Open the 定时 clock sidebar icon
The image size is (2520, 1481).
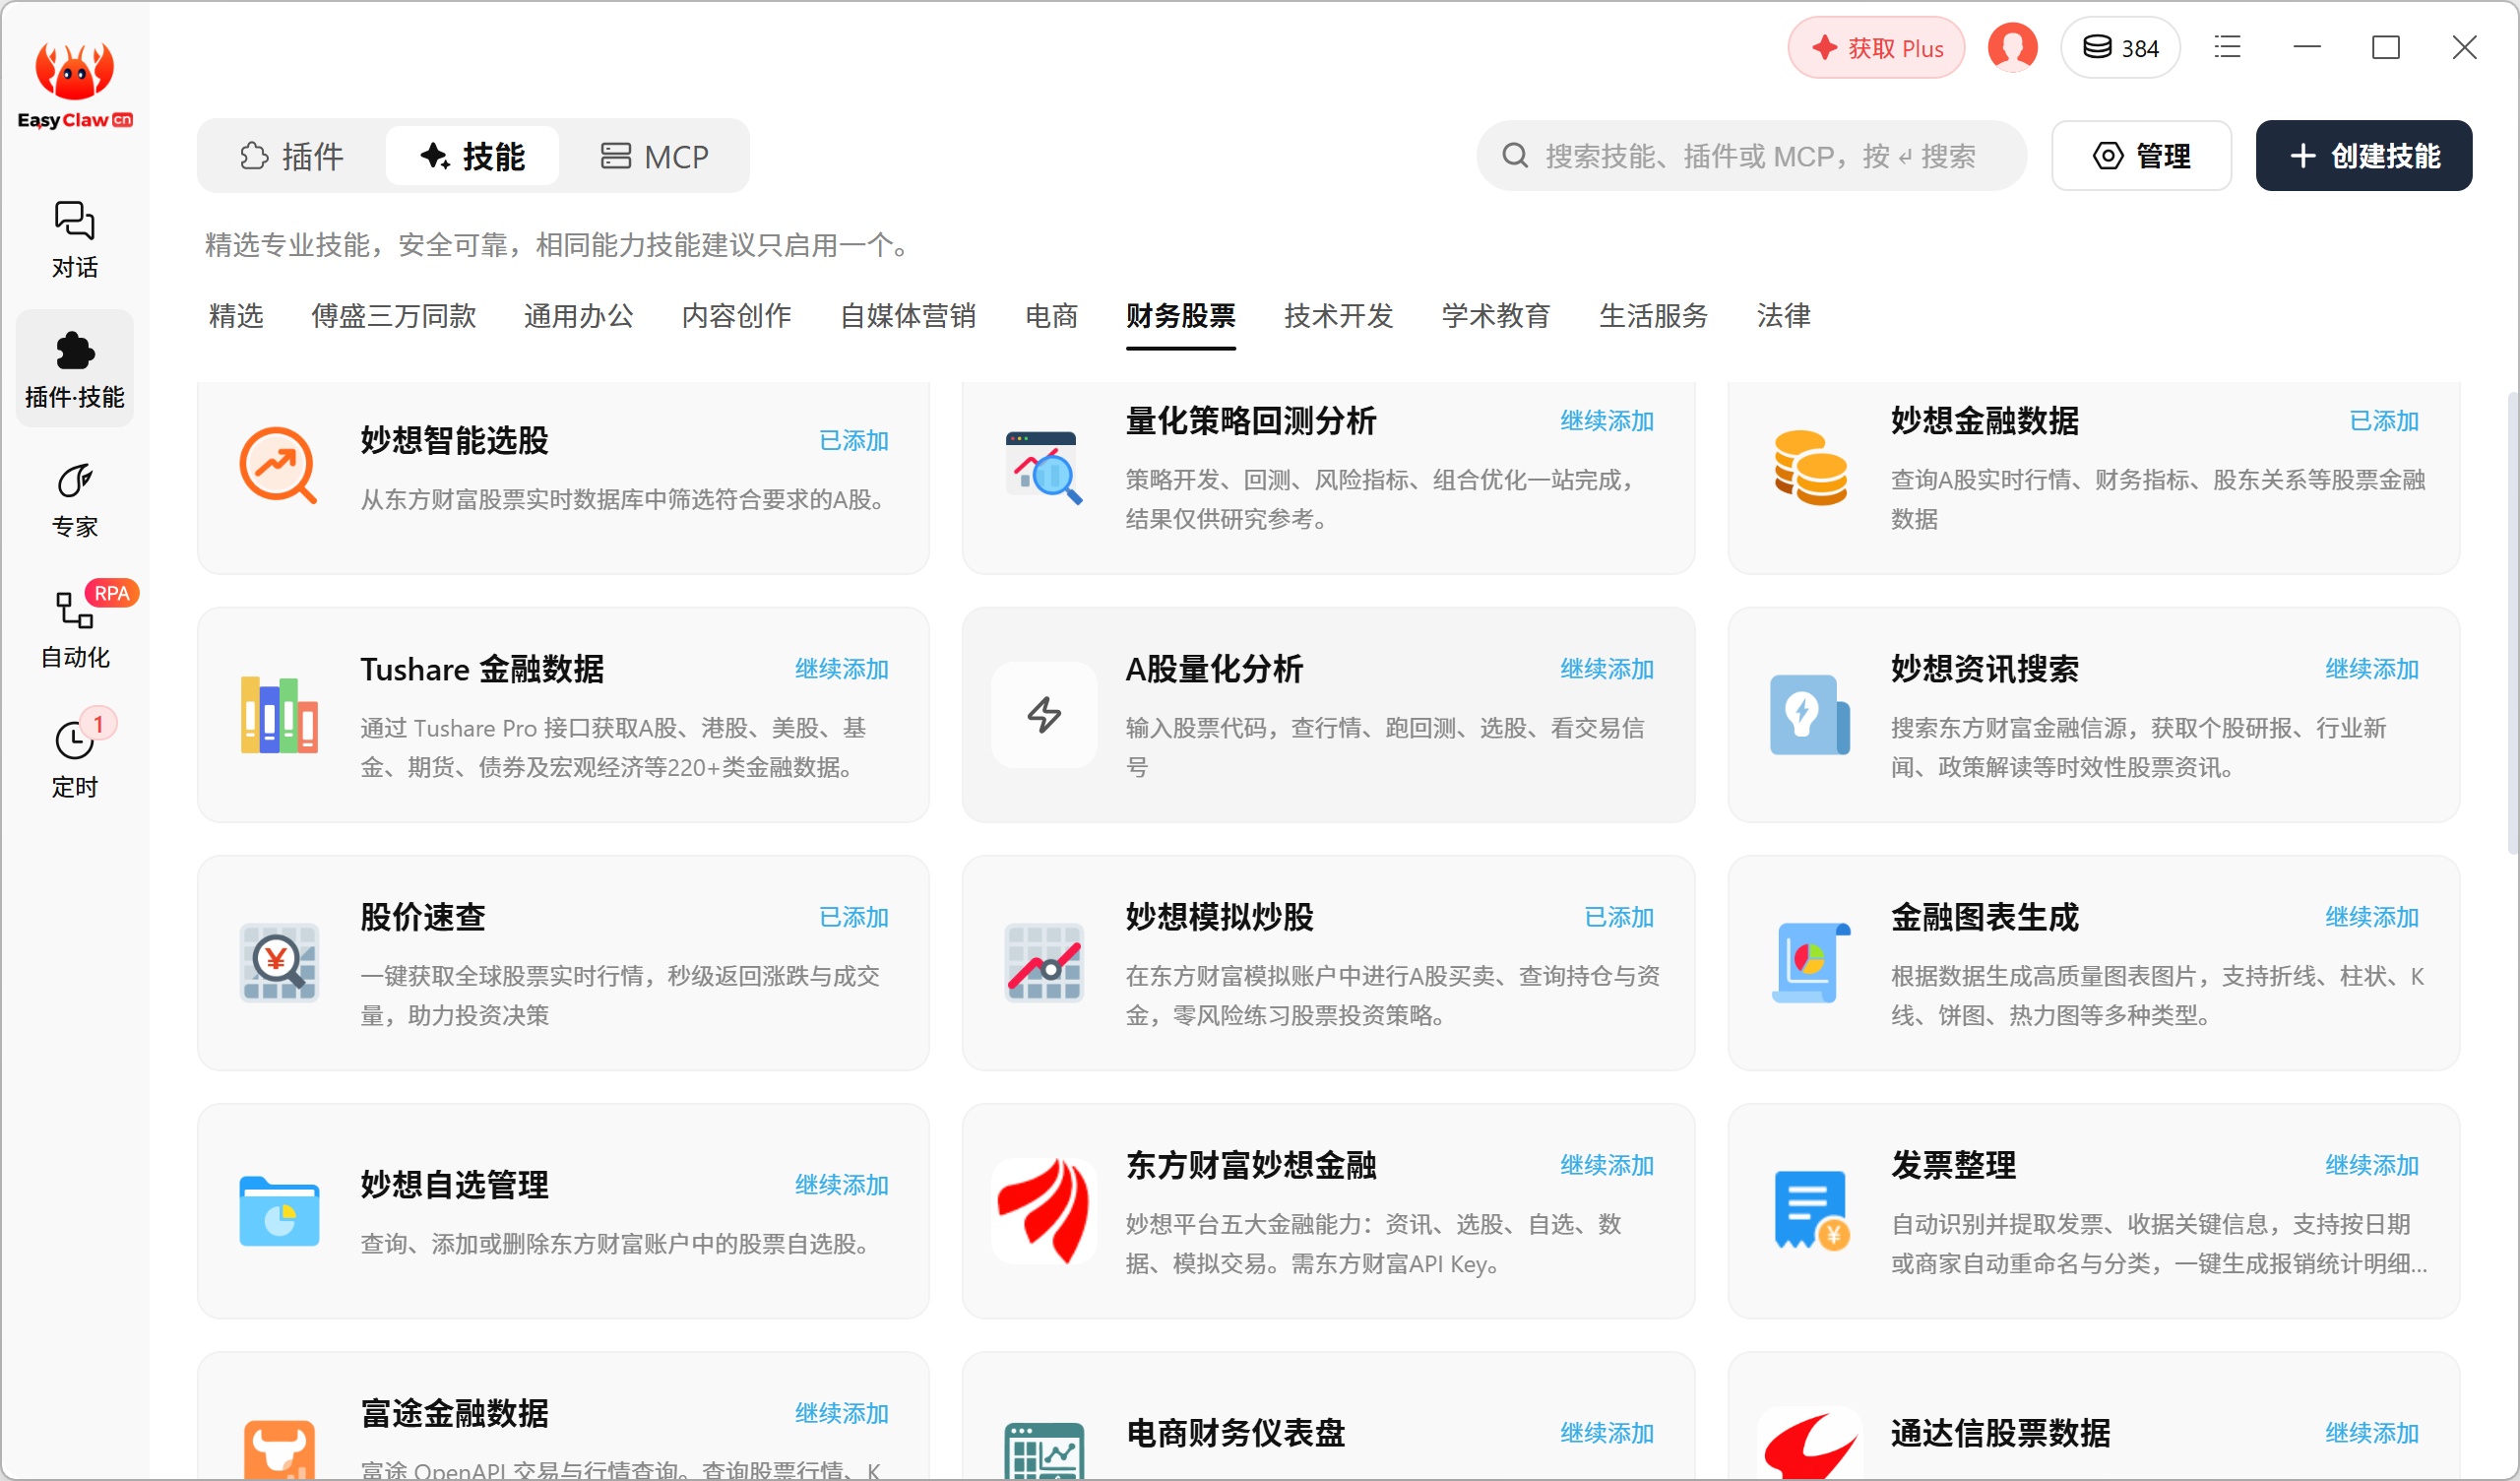[x=74, y=759]
